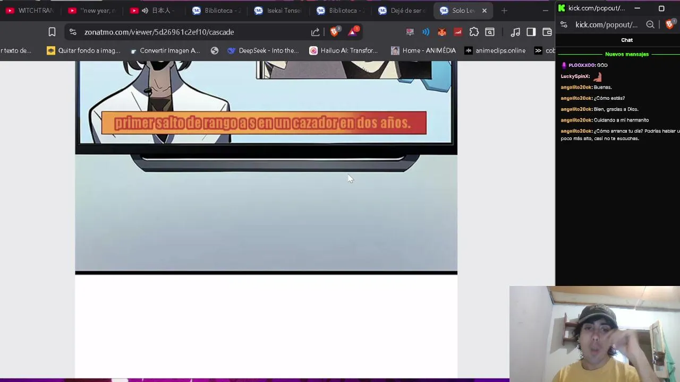Open the Home - ANIMÉDIA bookmark
Viewport: 680px width, 382px height.
tap(423, 50)
